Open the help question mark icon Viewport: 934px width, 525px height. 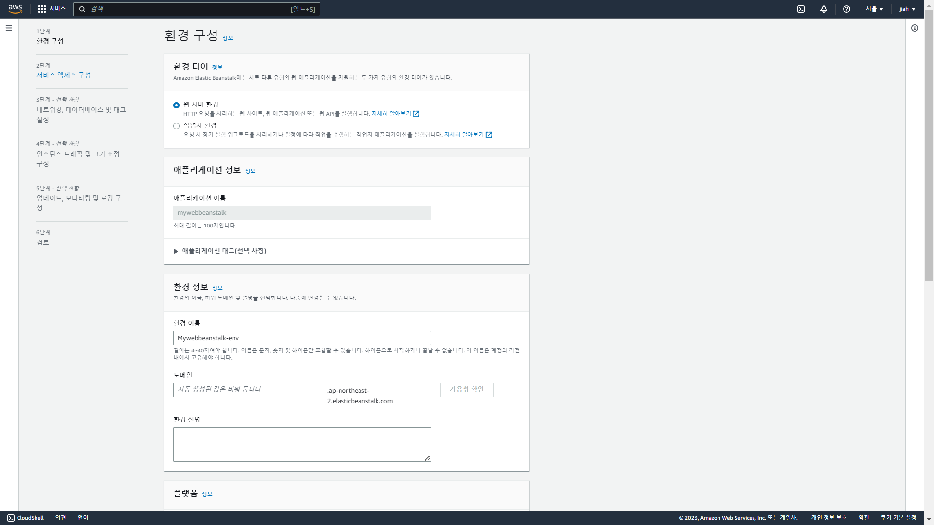click(x=846, y=9)
